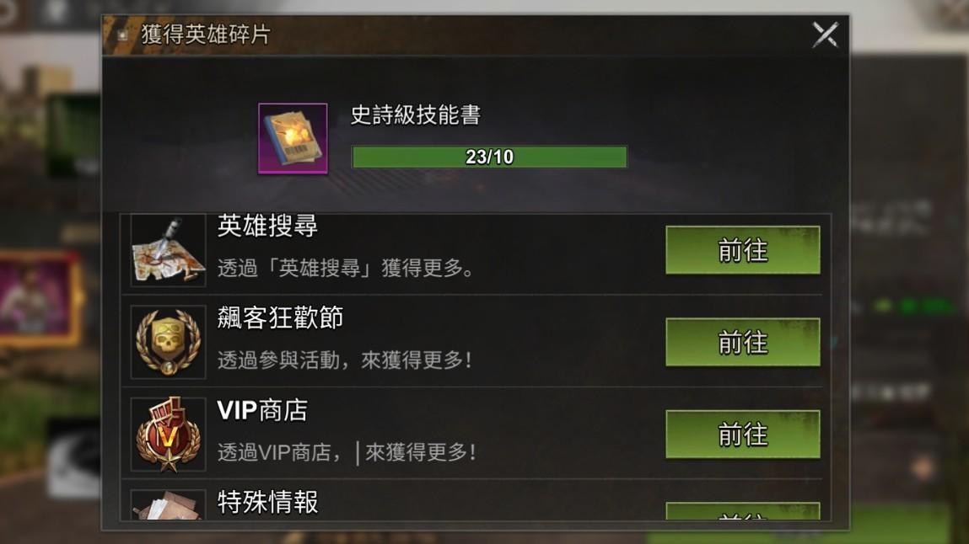Select the 英雄搜尋 list title

point(267,226)
